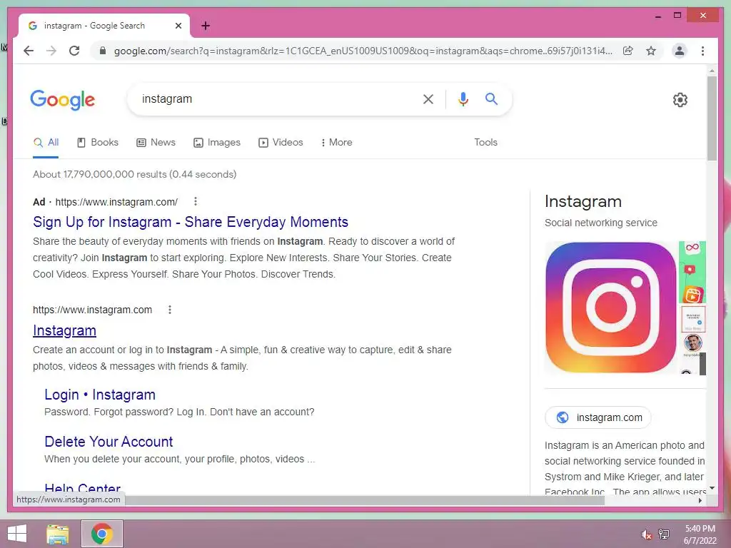The width and height of the screenshot is (731, 548).
Task: Open Windows Start menu
Action: [x=17, y=534]
